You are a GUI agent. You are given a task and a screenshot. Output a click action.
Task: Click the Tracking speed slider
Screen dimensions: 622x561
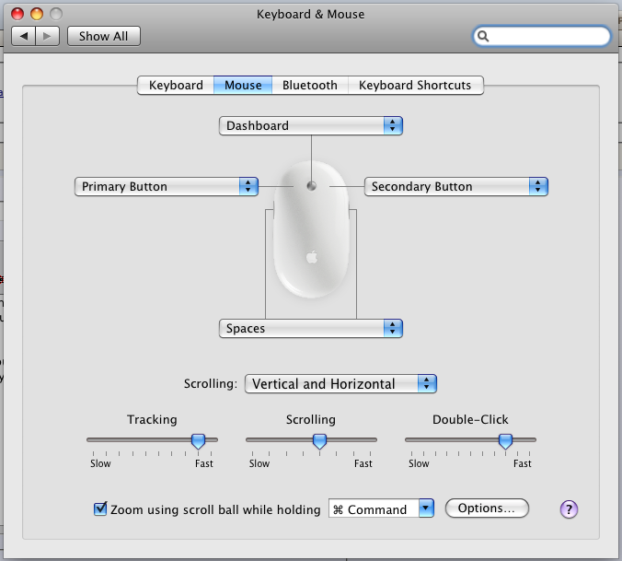[153, 440]
